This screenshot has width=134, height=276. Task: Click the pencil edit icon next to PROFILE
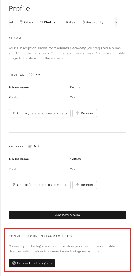point(30,75)
